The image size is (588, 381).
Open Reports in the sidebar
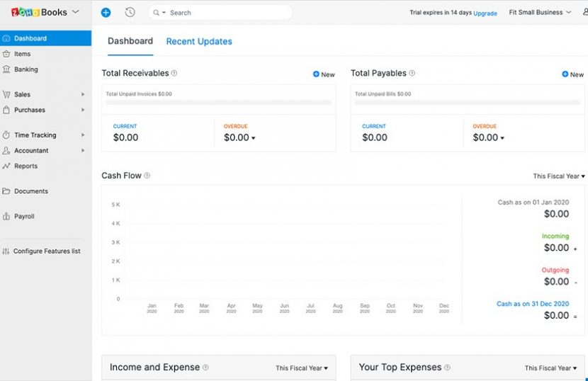[x=45, y=166]
